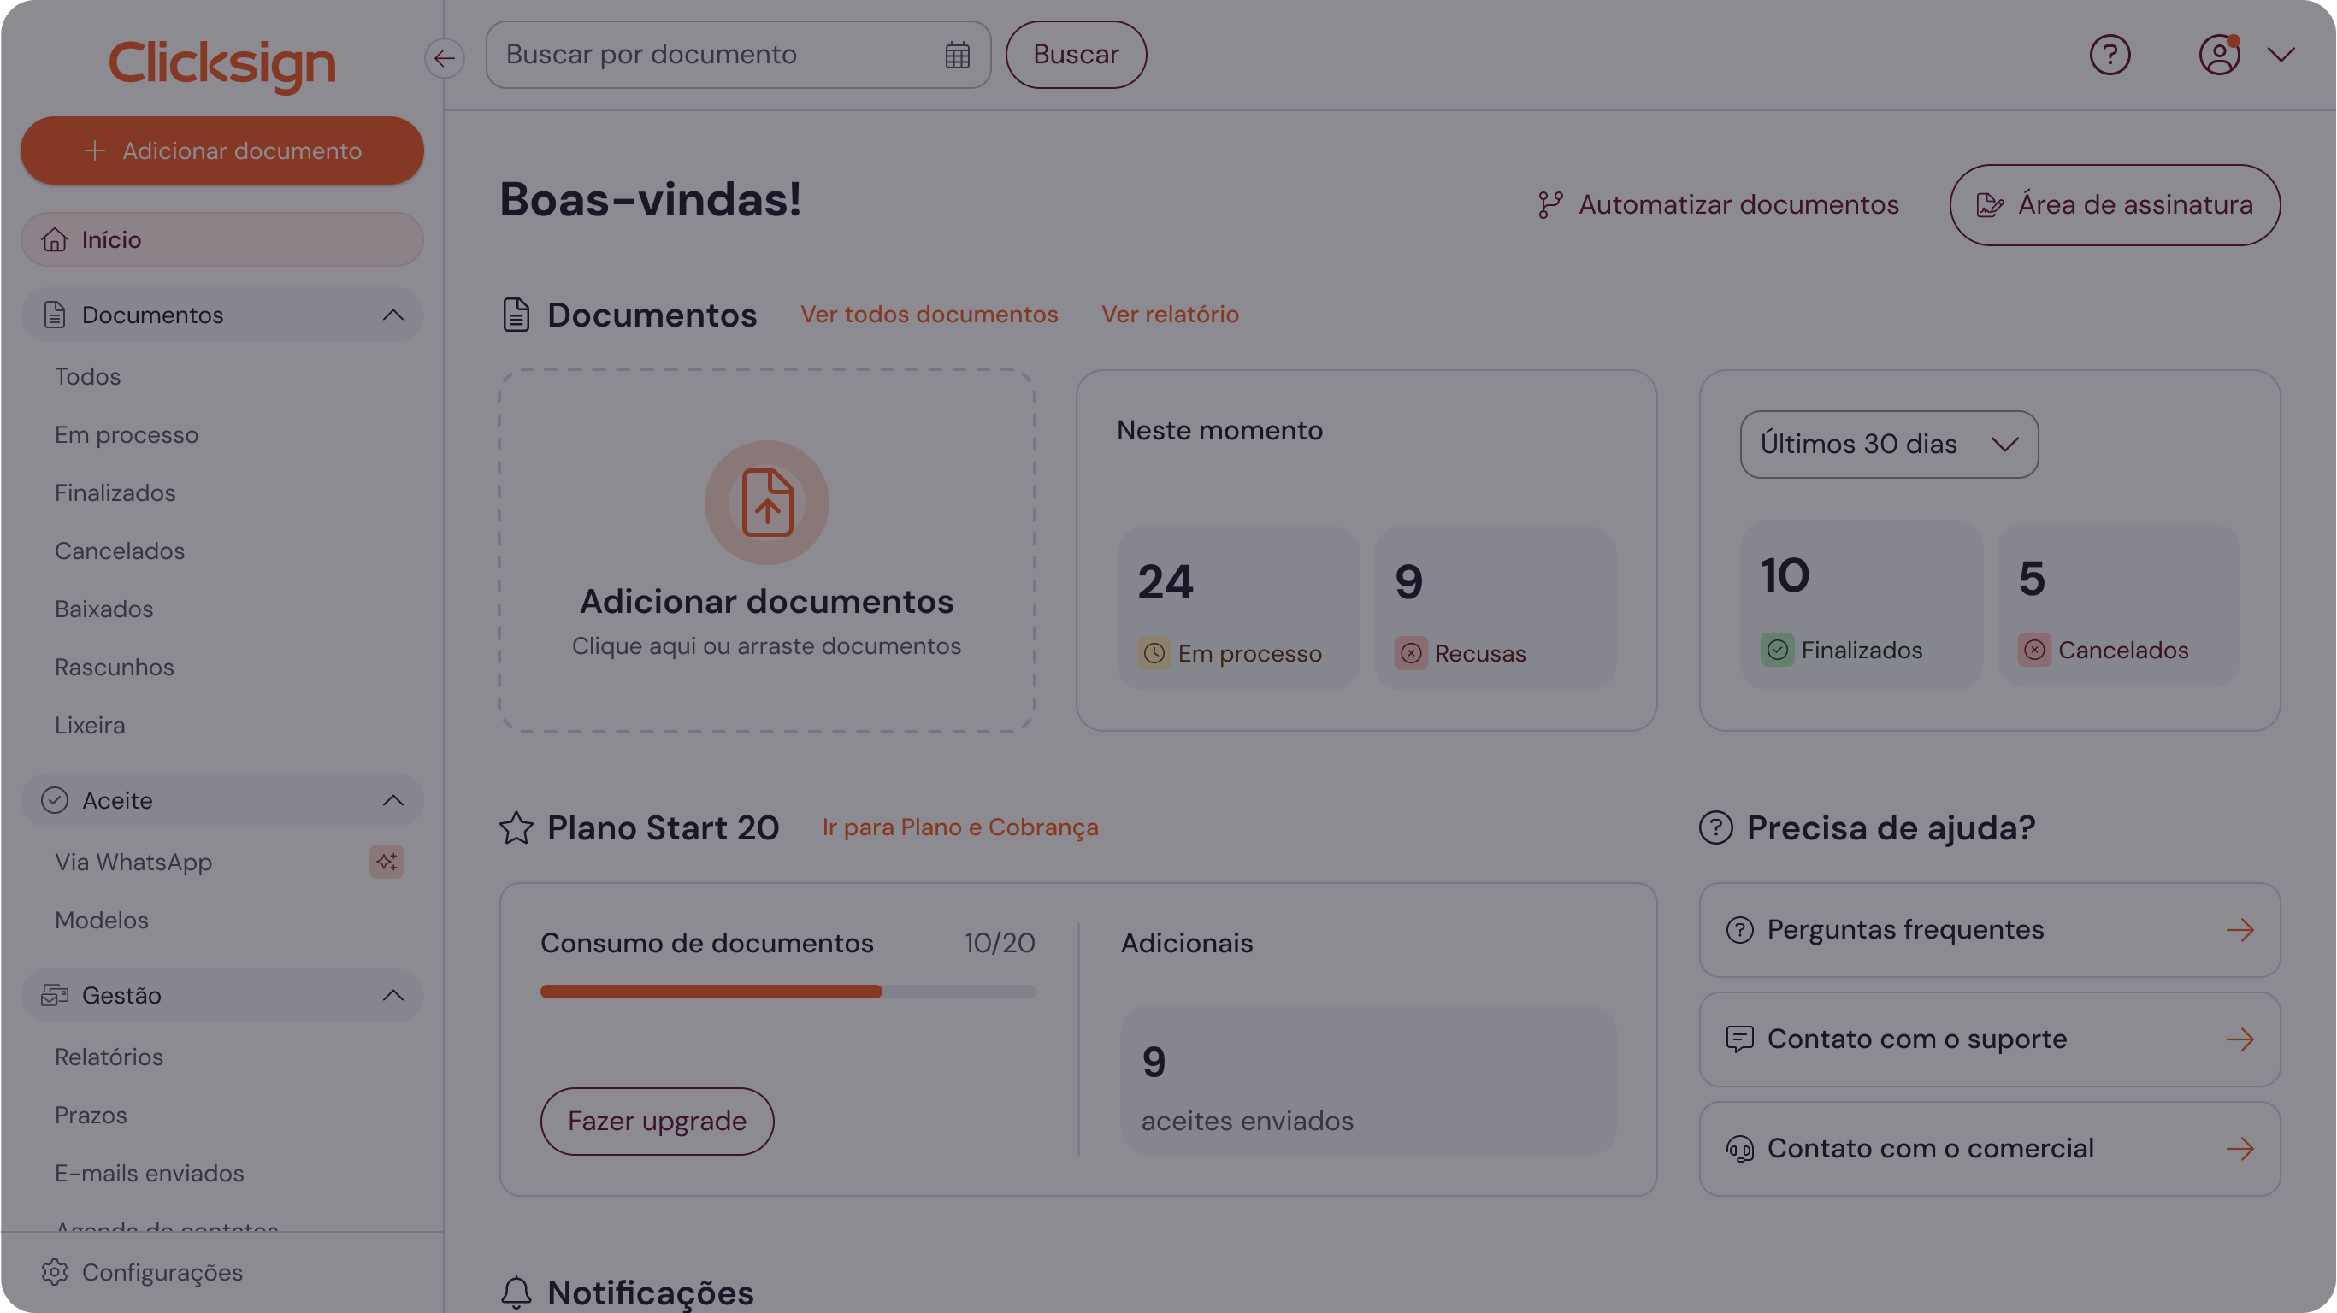2337x1313 pixels.
Task: Click the Automatizar documentos branch icon
Action: click(x=1549, y=203)
